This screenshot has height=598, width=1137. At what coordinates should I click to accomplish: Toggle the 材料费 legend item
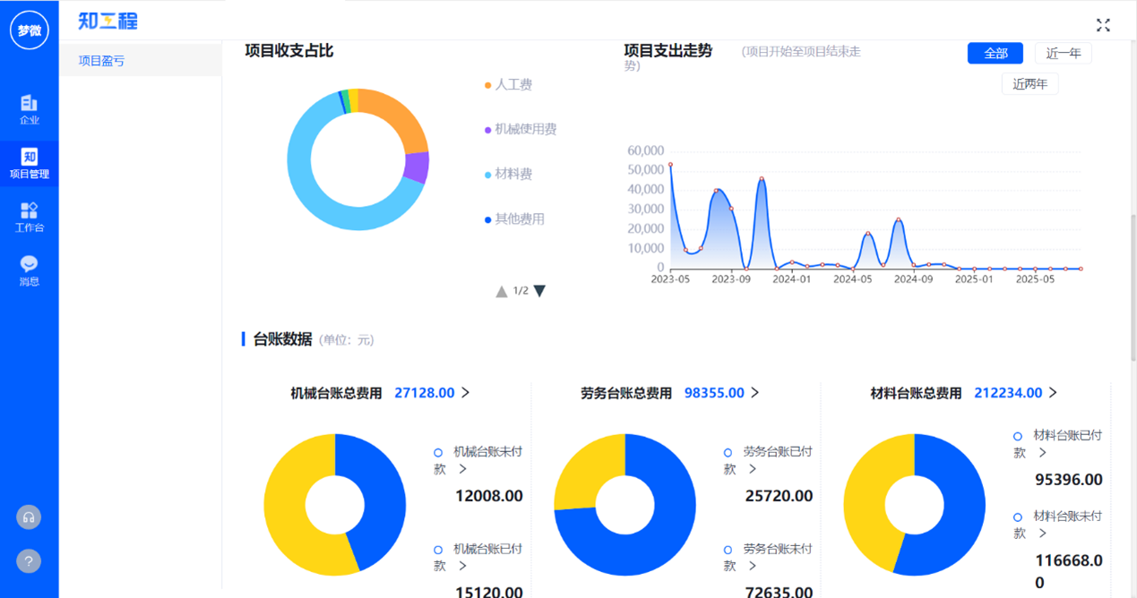(x=513, y=175)
